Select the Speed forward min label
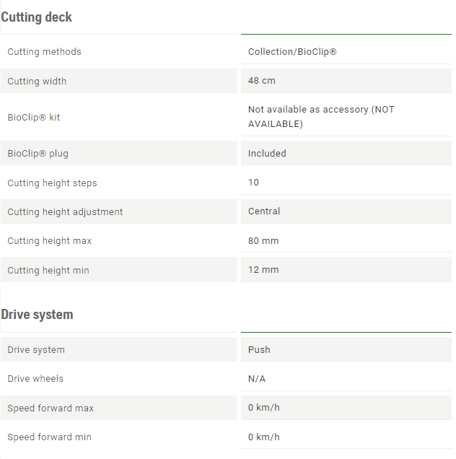 coord(50,437)
